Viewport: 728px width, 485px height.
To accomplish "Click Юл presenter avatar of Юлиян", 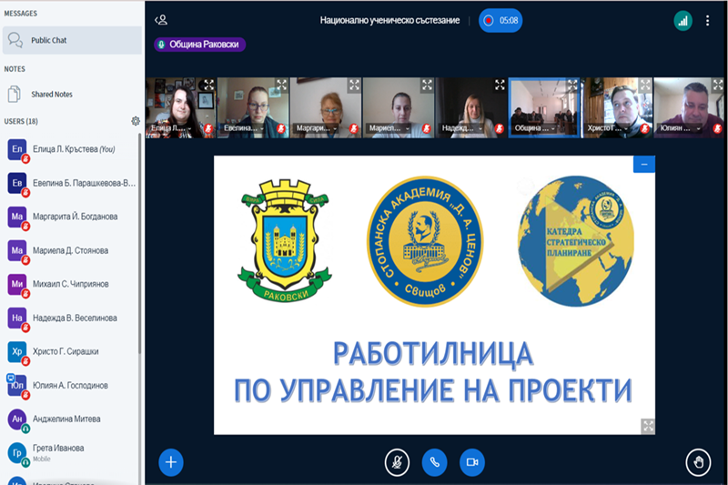I will (x=17, y=385).
